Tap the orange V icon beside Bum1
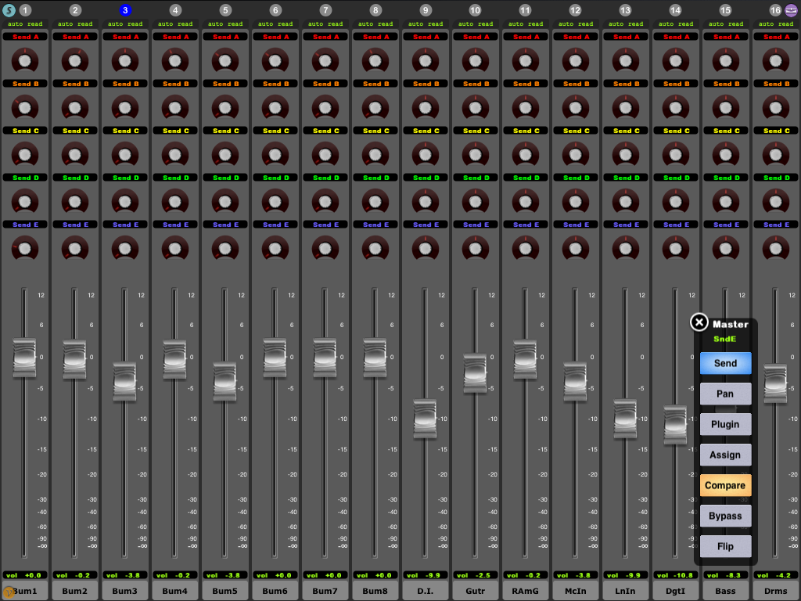Screen dimensions: 801x601 pyautogui.click(x=9, y=593)
